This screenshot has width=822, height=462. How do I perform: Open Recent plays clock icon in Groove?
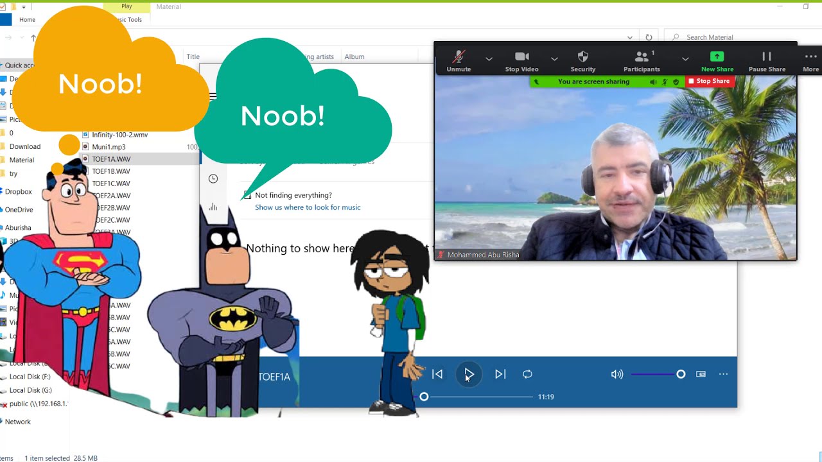pos(213,178)
